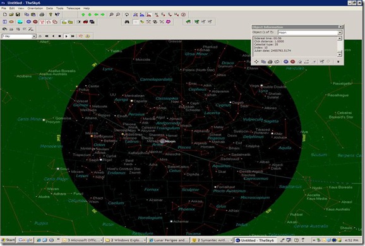Click the green tree toolbar icon
The width and height of the screenshot is (365, 246).
coord(188,21)
